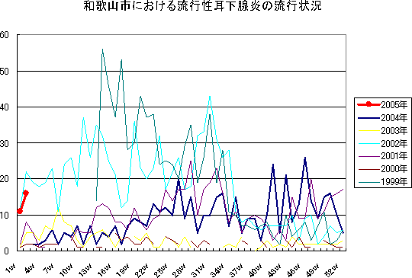Select the 2005年 legend entry
The image size is (412, 278).
click(382, 105)
